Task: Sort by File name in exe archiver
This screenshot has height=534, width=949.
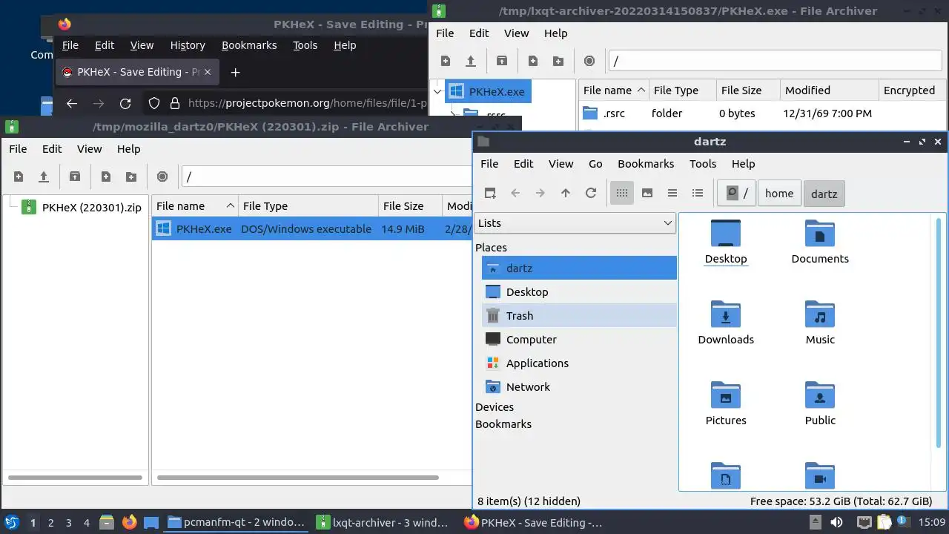Action: pos(613,90)
